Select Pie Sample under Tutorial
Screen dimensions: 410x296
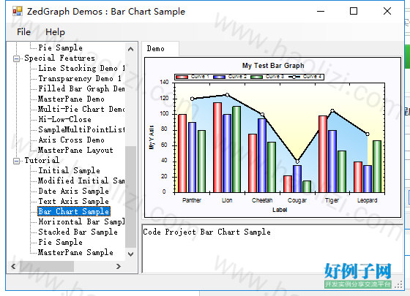coord(60,242)
